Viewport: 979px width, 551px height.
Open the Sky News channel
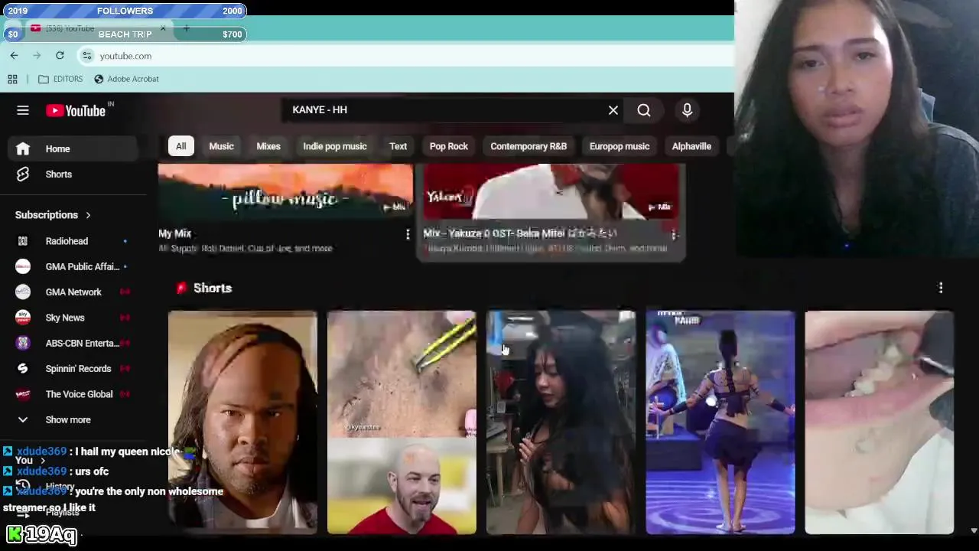click(73, 318)
